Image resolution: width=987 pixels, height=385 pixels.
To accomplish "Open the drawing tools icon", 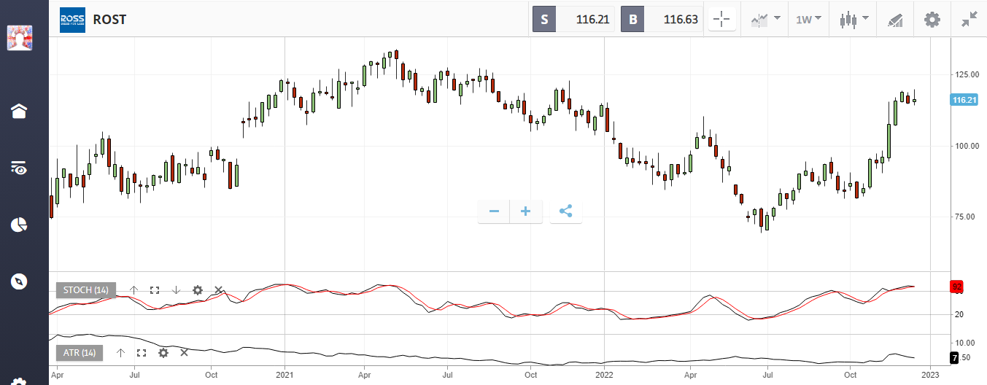I will tap(895, 20).
